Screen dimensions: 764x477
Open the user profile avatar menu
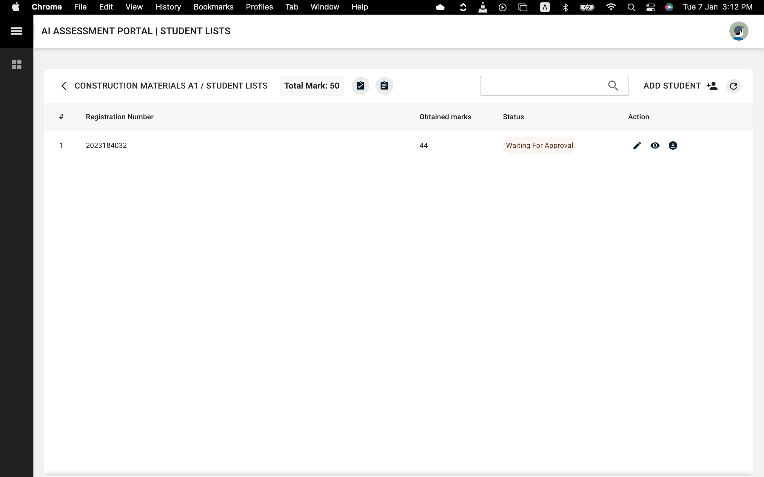coord(738,31)
